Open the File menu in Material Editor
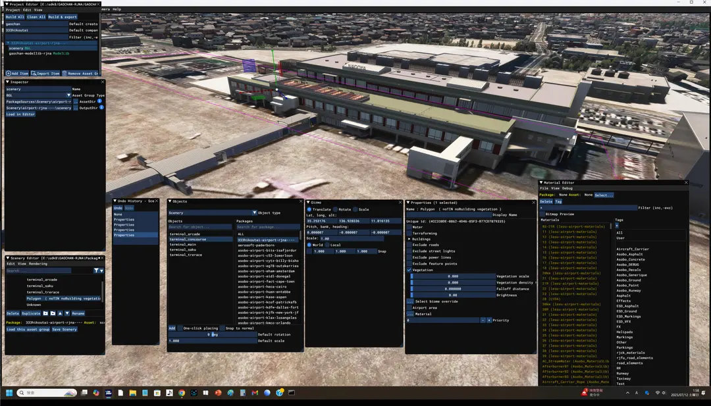The height and width of the screenshot is (406, 711). point(544,188)
